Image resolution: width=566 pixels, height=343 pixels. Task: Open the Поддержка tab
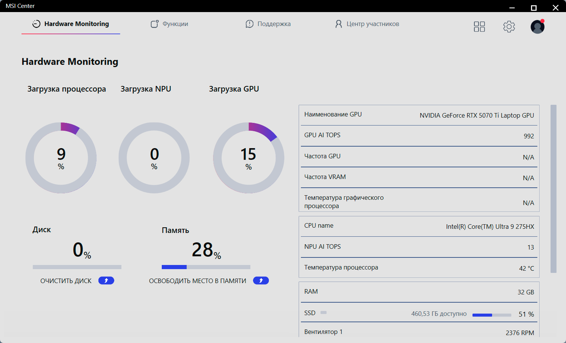point(268,24)
